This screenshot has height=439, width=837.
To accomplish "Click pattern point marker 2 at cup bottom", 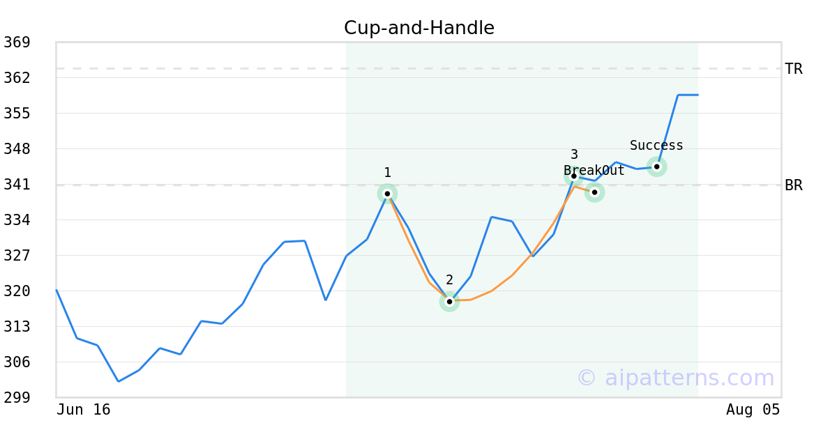I will (x=449, y=302).
